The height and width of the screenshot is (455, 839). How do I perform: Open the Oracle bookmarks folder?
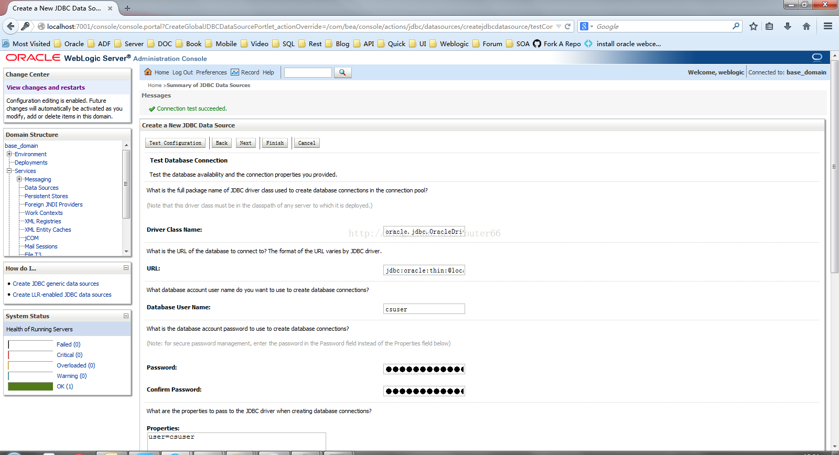(x=69, y=44)
